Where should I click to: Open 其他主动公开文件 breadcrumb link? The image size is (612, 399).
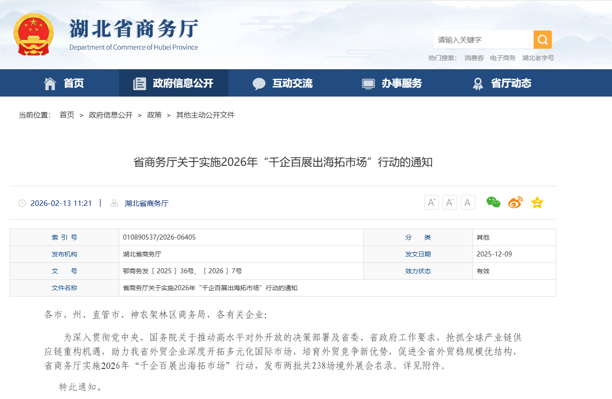tap(205, 115)
